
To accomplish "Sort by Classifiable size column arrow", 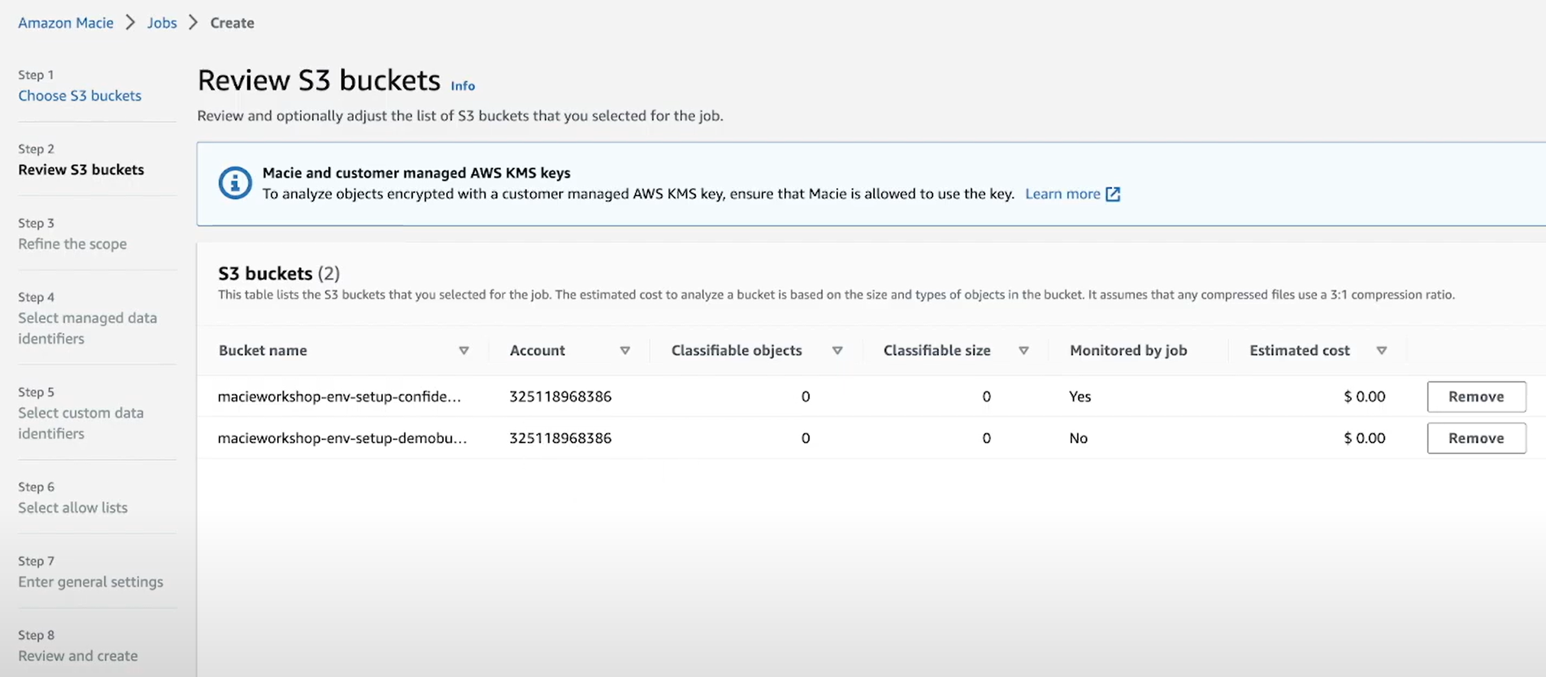I will [x=1024, y=351].
